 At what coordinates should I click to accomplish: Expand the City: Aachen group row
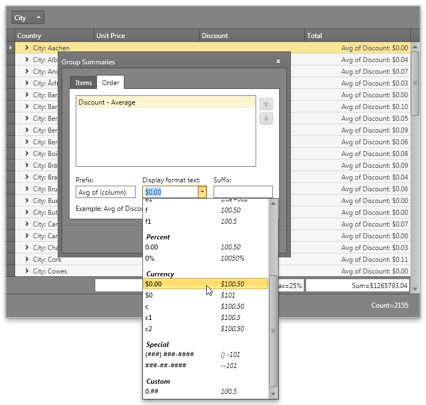coord(27,48)
